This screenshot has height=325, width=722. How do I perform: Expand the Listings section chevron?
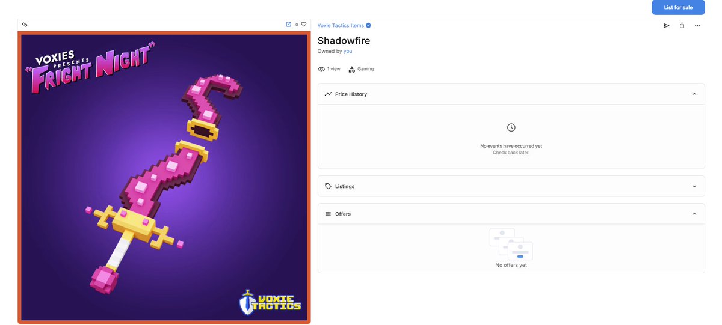pyautogui.click(x=694, y=186)
